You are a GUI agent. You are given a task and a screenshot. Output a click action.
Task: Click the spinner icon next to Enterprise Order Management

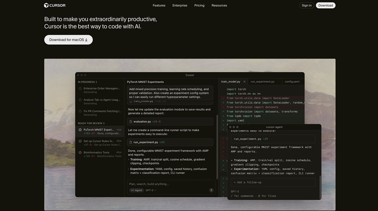pyautogui.click(x=80, y=89)
